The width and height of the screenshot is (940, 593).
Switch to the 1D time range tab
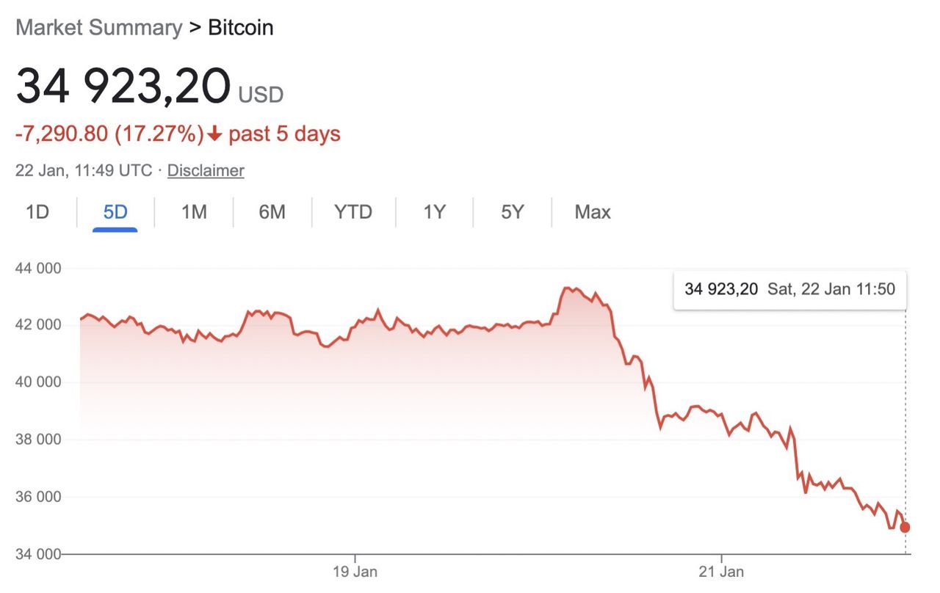coord(37,212)
